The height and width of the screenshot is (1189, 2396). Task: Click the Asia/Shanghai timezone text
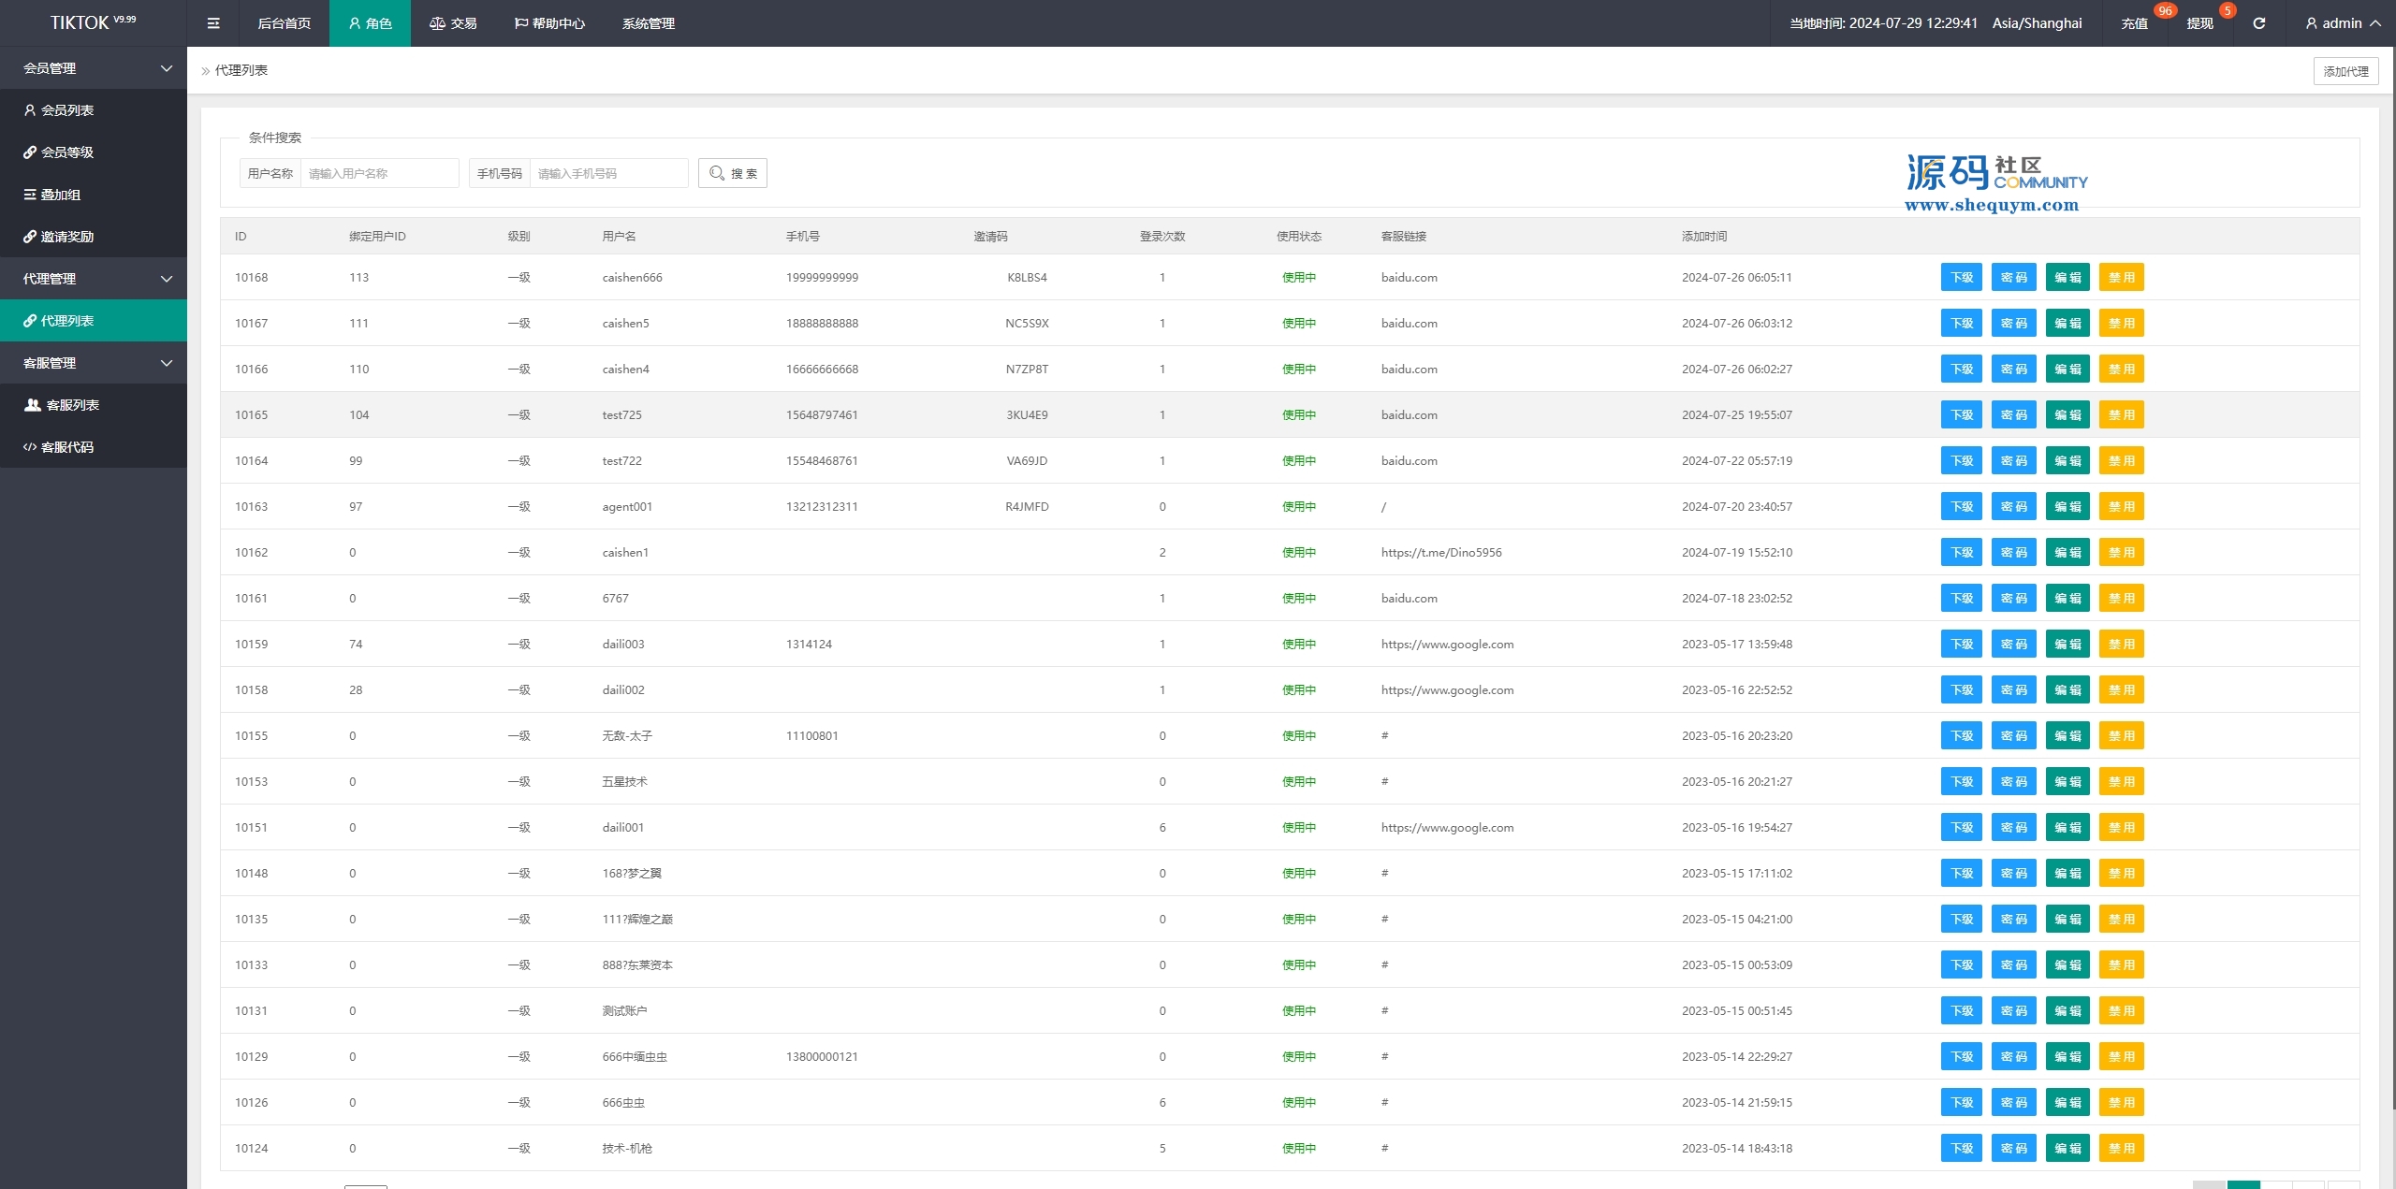(2037, 23)
